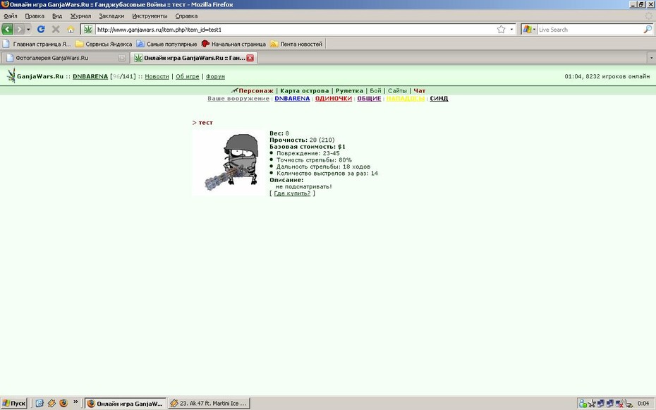Click the Где купить? link
Image resolution: width=656 pixels, height=410 pixels.
coord(292,193)
